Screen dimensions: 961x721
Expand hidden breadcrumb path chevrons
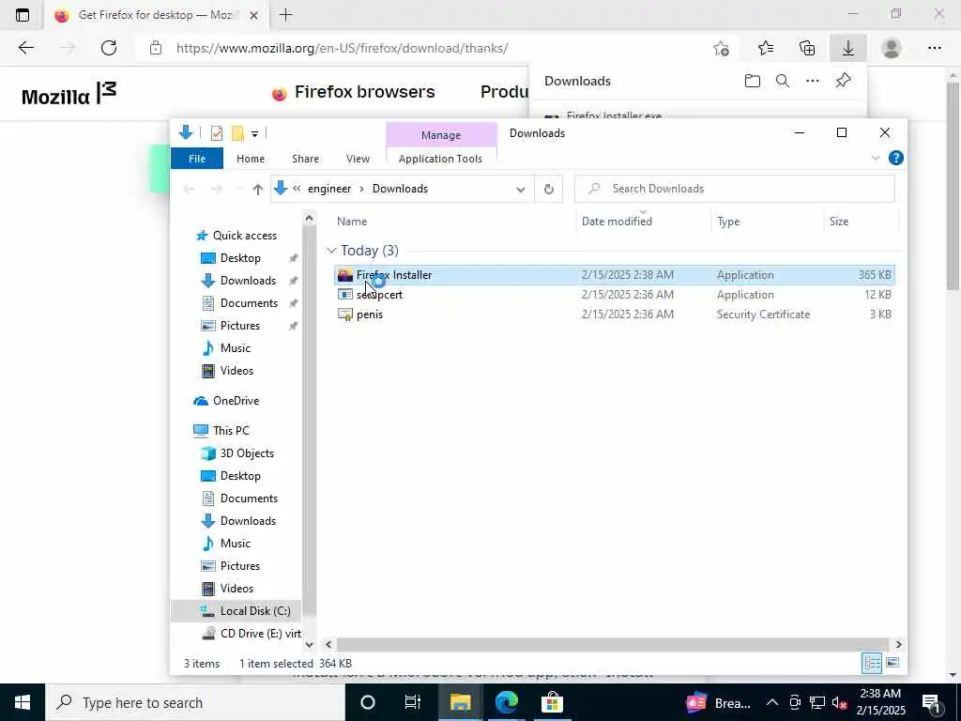297,188
